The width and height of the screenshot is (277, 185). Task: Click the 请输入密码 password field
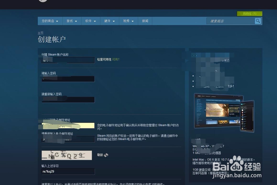pyautogui.click(x=68, y=79)
